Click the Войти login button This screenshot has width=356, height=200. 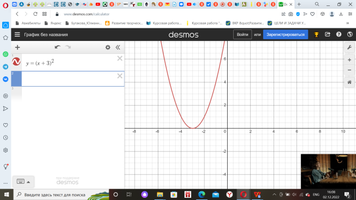pyautogui.click(x=242, y=34)
